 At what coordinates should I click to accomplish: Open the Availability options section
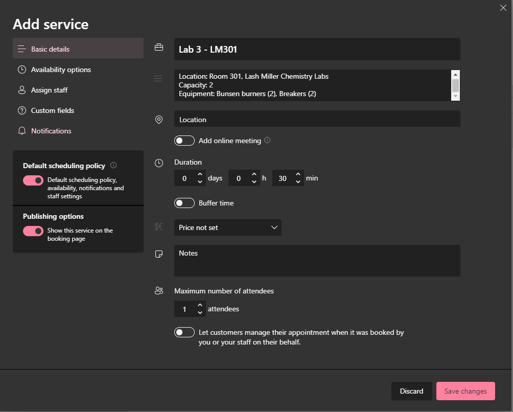click(x=61, y=70)
